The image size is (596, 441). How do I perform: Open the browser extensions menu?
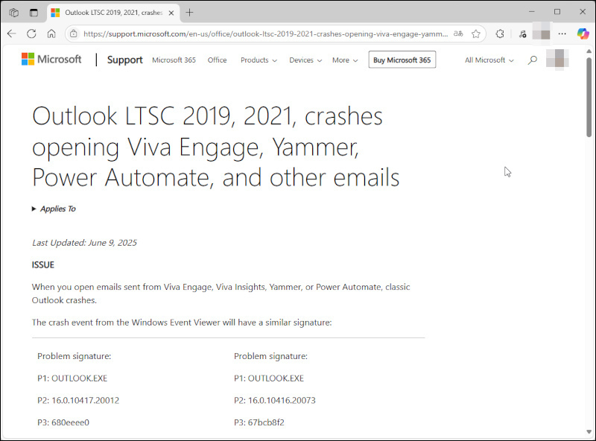pos(500,34)
